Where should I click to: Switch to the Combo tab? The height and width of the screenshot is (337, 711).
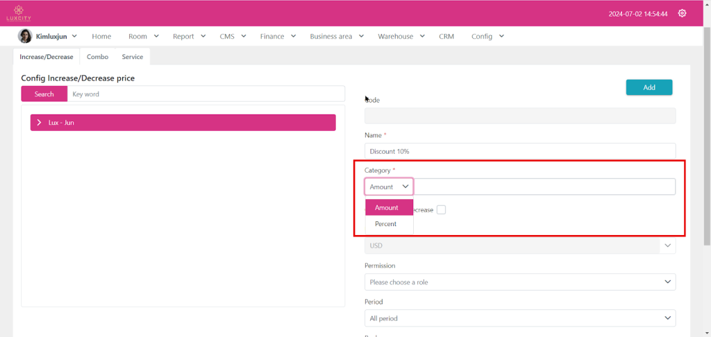(97, 57)
